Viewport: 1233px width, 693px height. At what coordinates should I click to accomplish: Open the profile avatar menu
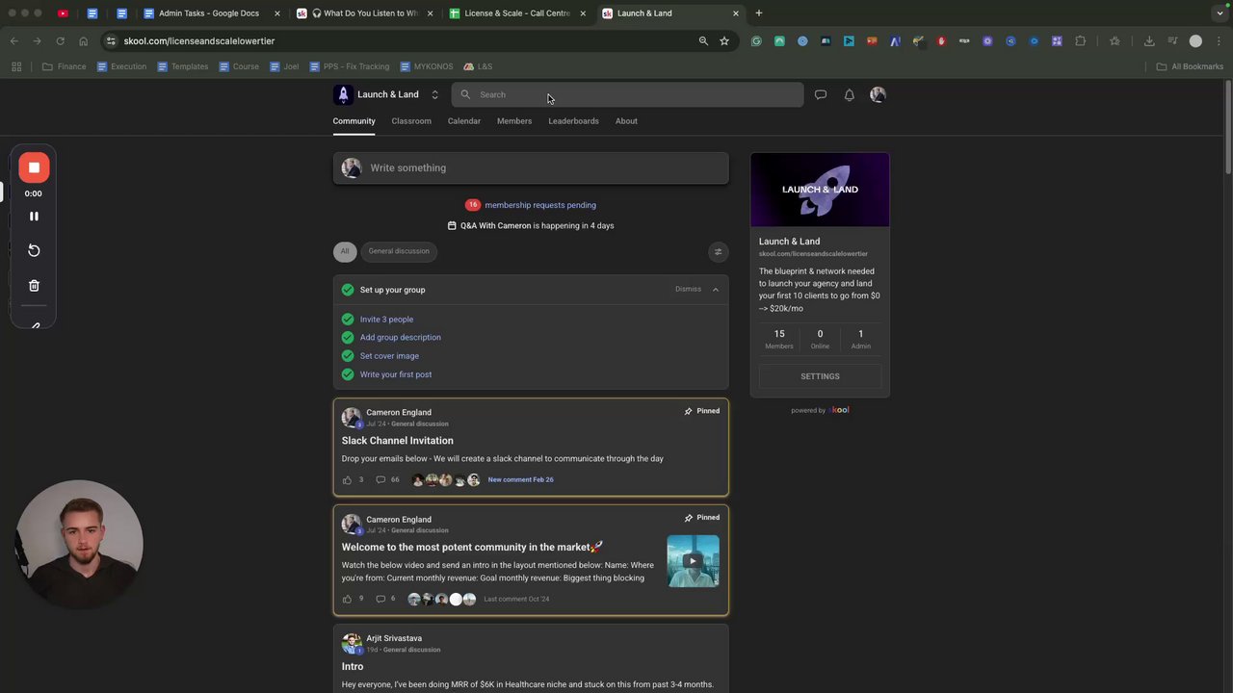click(x=878, y=94)
